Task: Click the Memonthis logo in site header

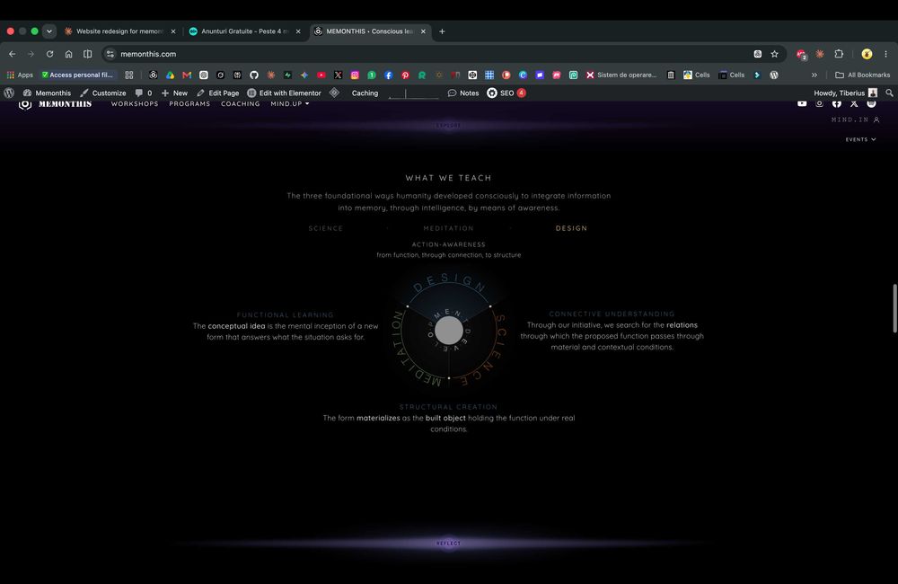Action: tap(56, 104)
